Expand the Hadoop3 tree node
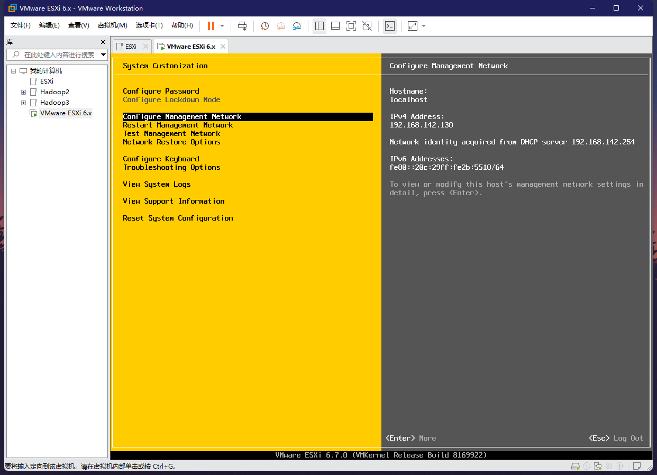657x475 pixels. tap(24, 103)
